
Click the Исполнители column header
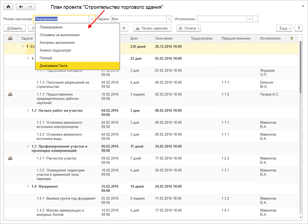click(x=271, y=38)
